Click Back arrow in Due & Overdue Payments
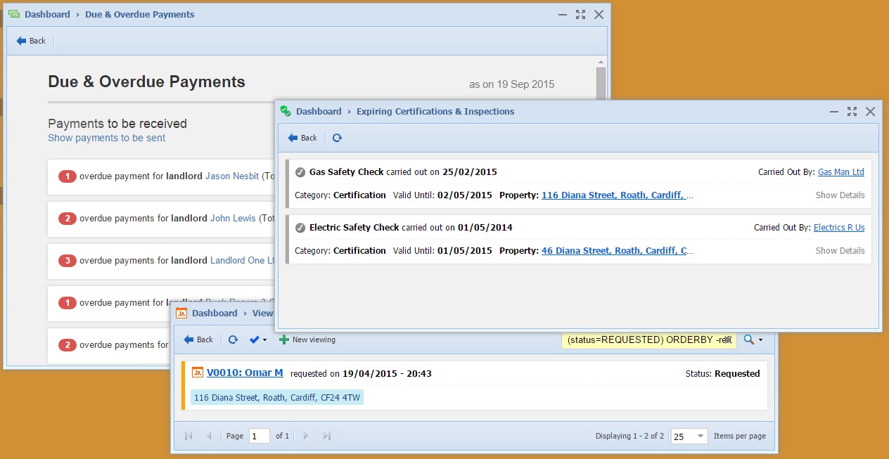Screen dimensions: 889x459 (31, 41)
